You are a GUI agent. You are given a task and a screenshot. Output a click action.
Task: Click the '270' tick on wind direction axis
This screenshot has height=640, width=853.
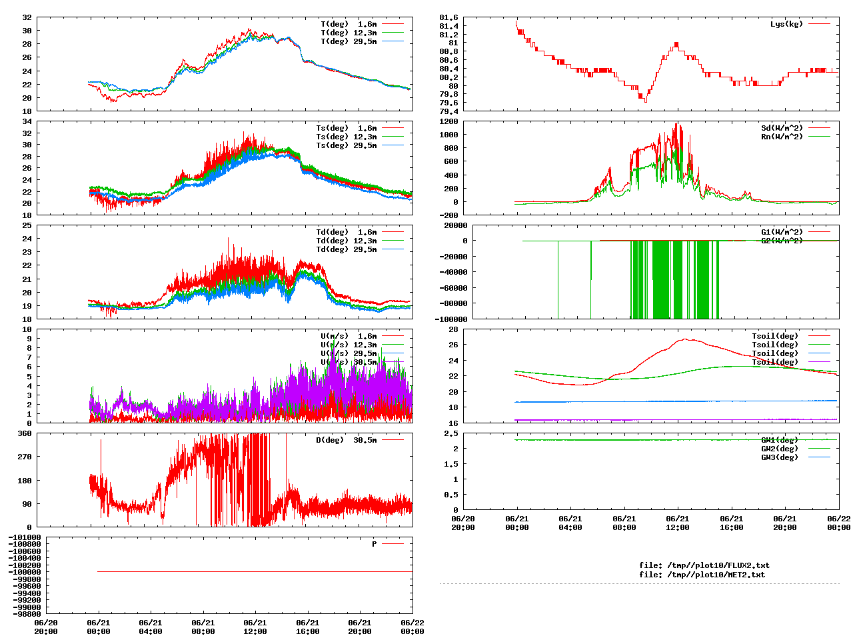(25, 457)
